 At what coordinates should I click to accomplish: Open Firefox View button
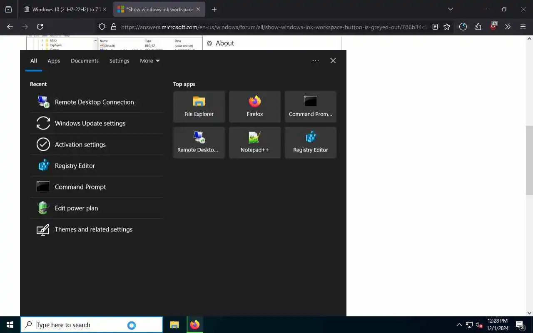(x=8, y=9)
